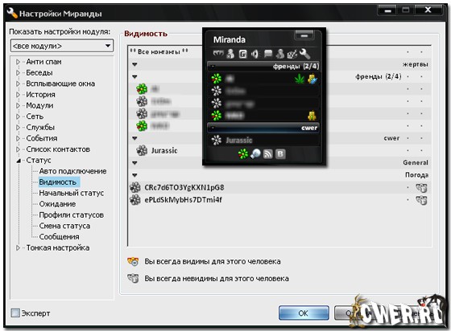The height and width of the screenshot is (331, 451).
Task: Open Начальный статус settings page
Action: tap(71, 193)
